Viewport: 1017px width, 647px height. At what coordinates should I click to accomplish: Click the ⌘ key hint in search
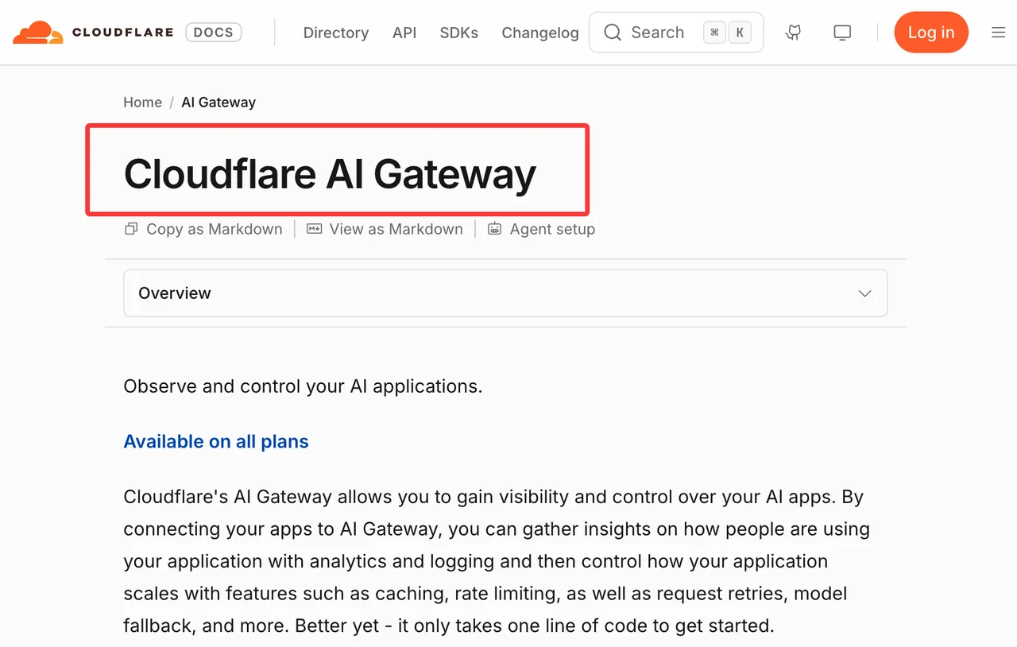[714, 33]
